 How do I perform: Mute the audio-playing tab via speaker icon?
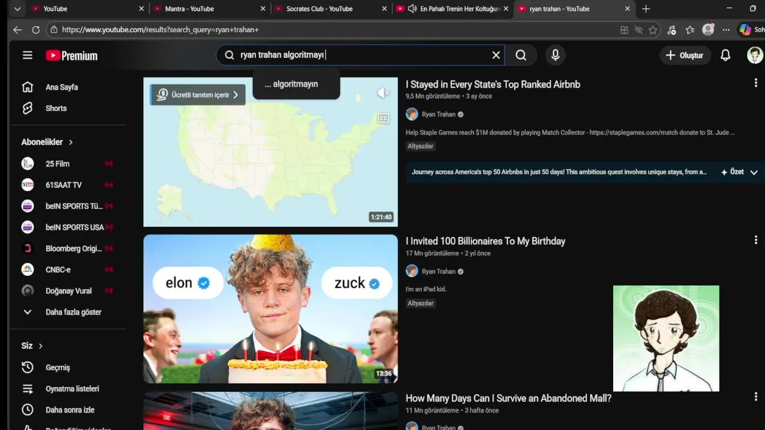(x=412, y=9)
